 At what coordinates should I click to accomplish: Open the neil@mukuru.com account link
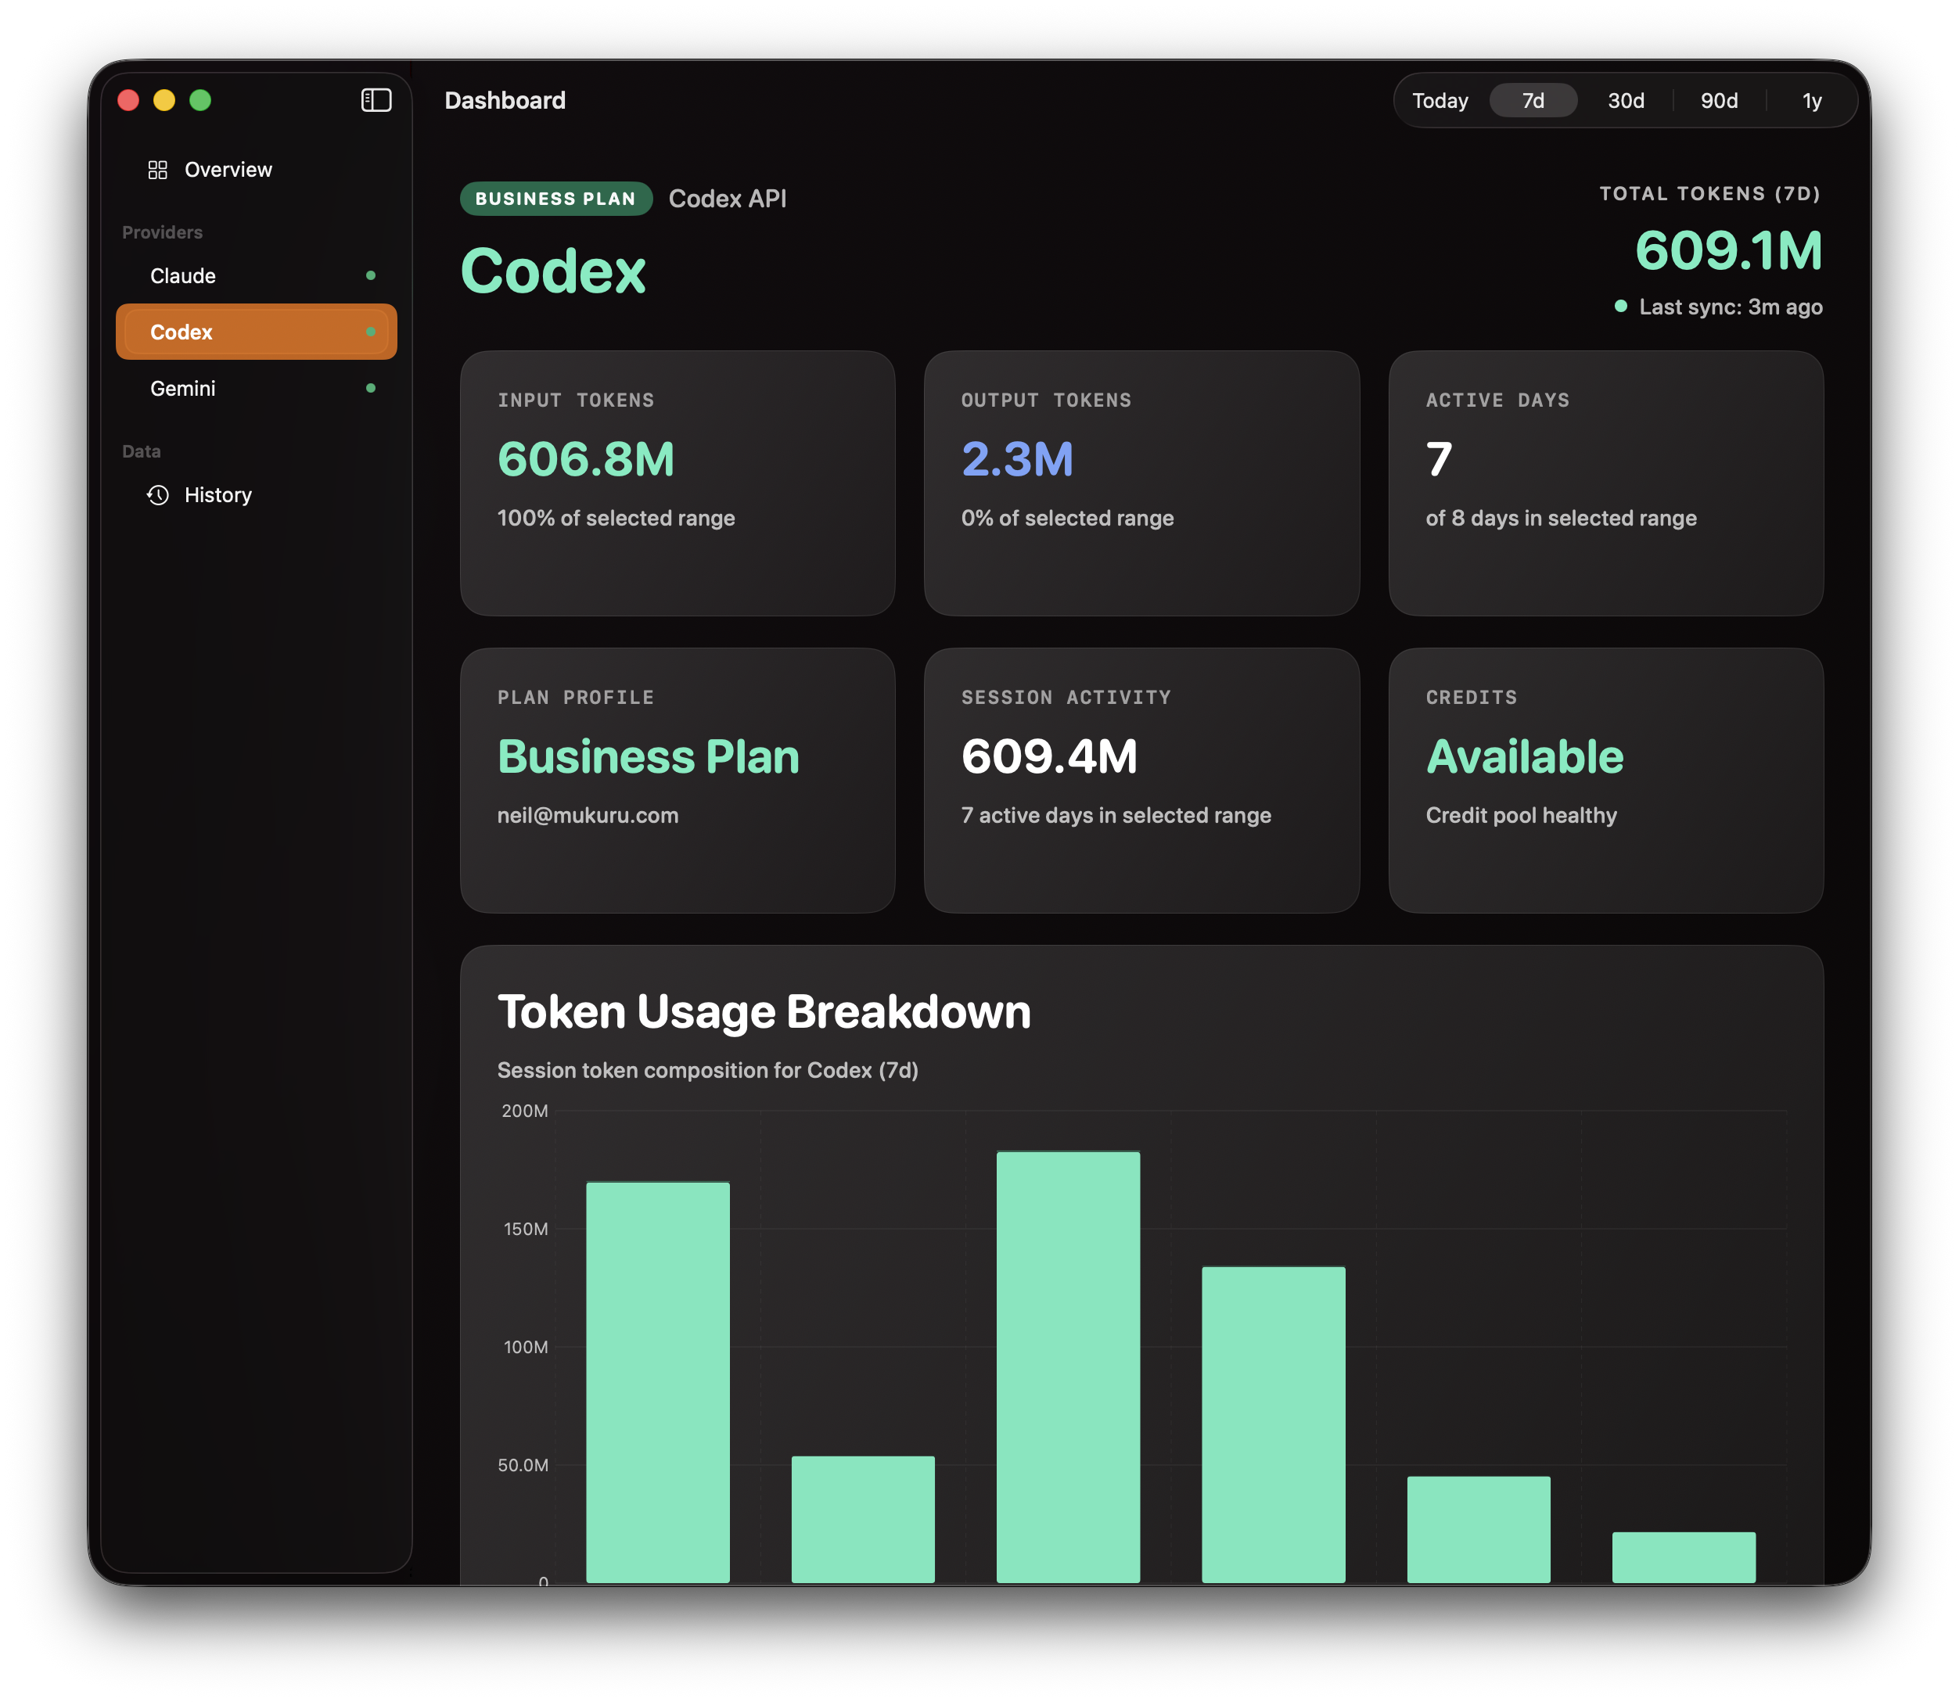587,815
